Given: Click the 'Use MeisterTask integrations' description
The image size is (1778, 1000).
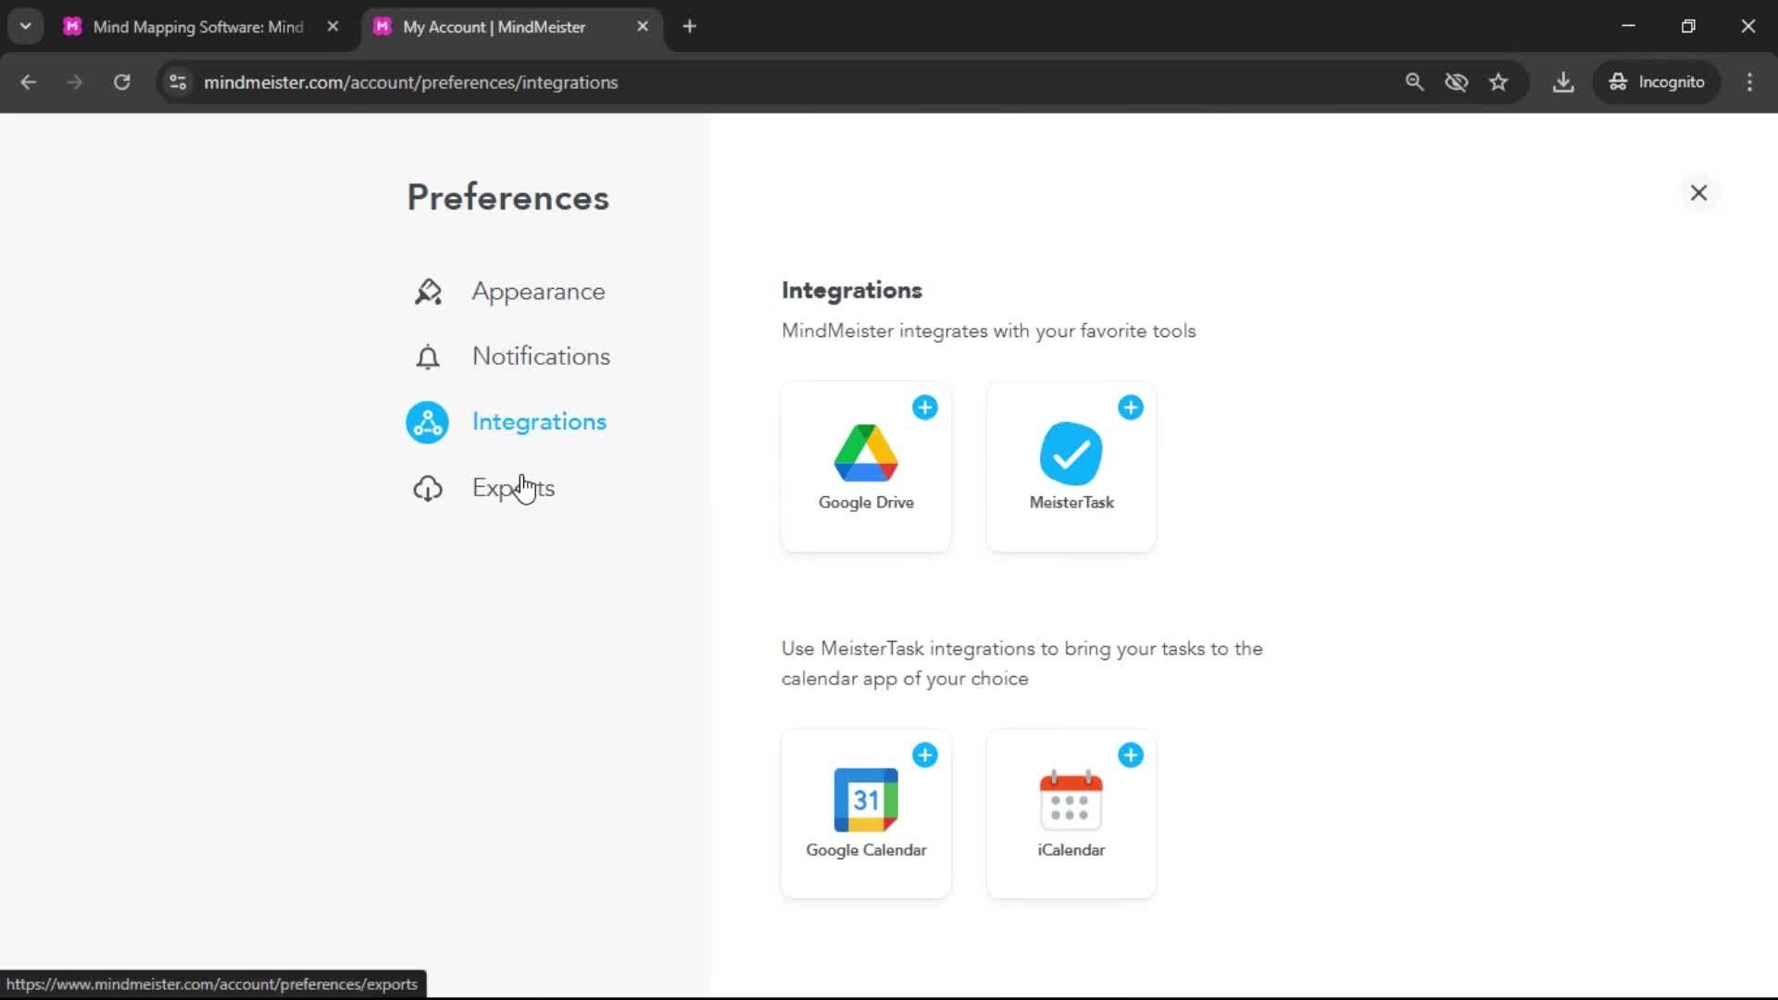Looking at the screenshot, I should point(1022,664).
